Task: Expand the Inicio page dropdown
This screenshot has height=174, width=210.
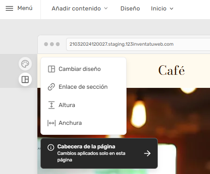Action: (x=162, y=9)
